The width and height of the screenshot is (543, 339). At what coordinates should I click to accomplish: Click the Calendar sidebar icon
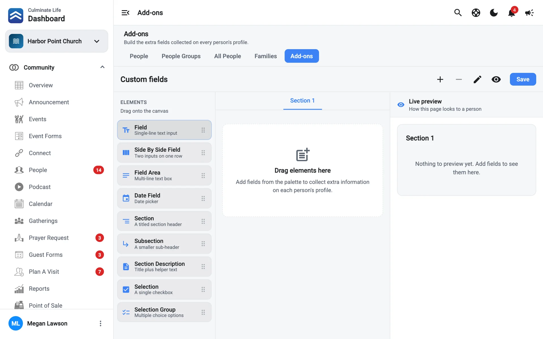pyautogui.click(x=19, y=204)
